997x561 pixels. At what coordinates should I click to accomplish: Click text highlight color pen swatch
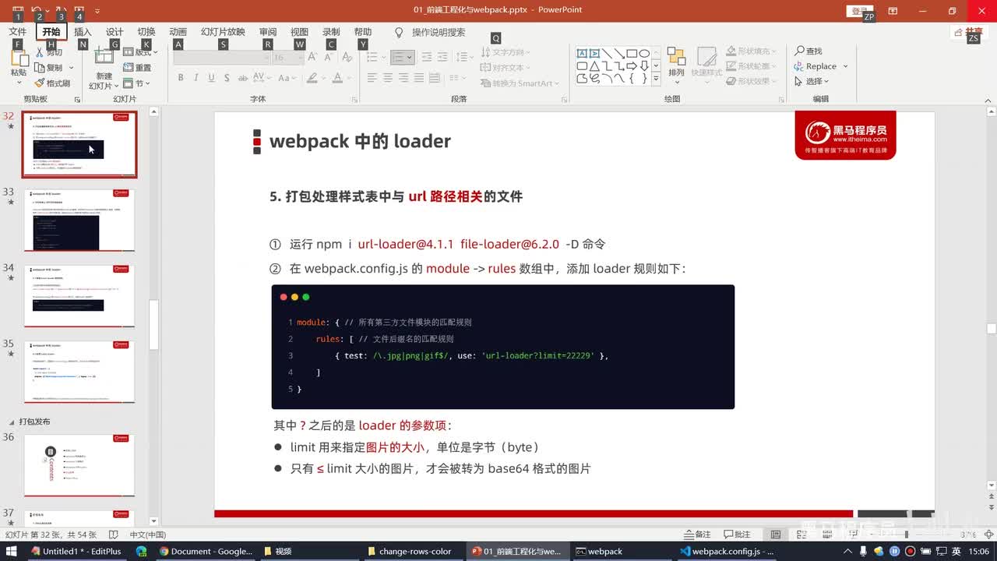(x=312, y=78)
